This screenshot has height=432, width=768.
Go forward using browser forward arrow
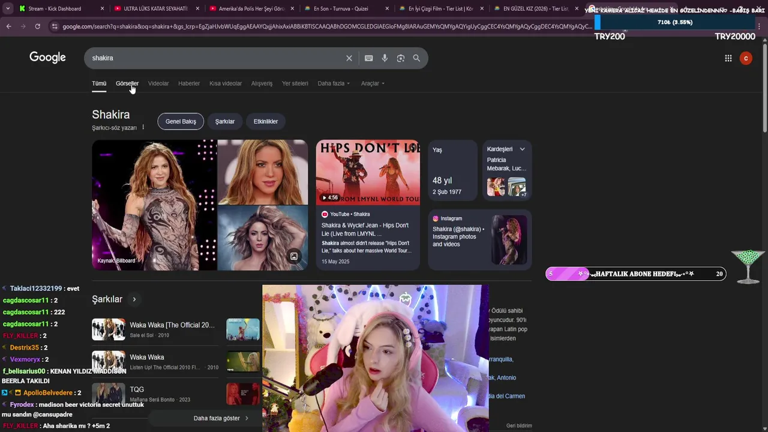[23, 26]
